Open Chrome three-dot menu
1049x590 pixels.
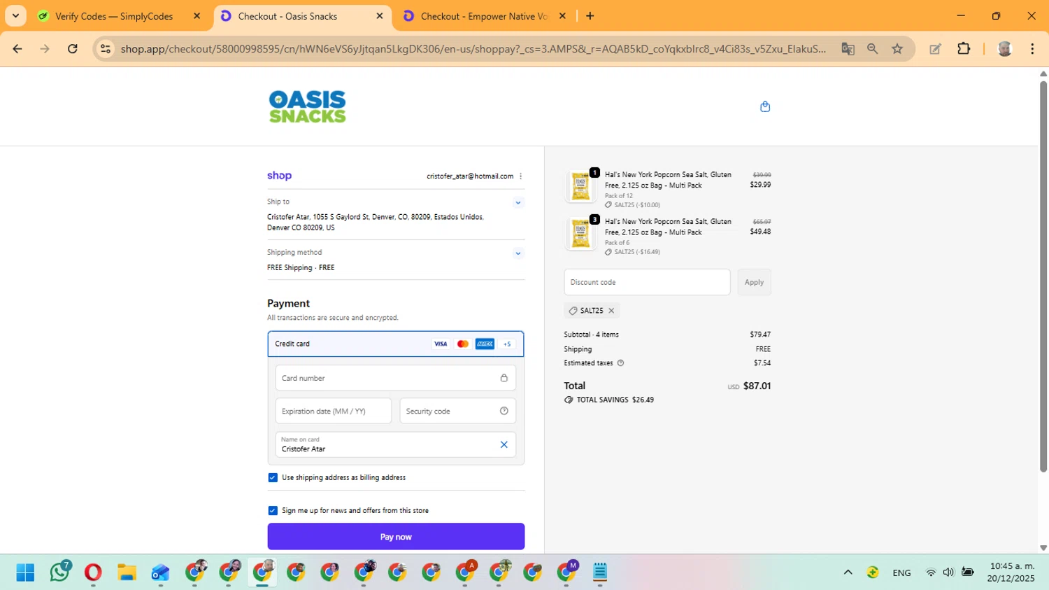point(1032,49)
